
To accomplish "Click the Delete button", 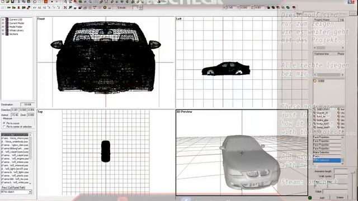I will point(340,198).
